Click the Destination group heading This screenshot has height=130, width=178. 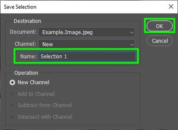28,21
